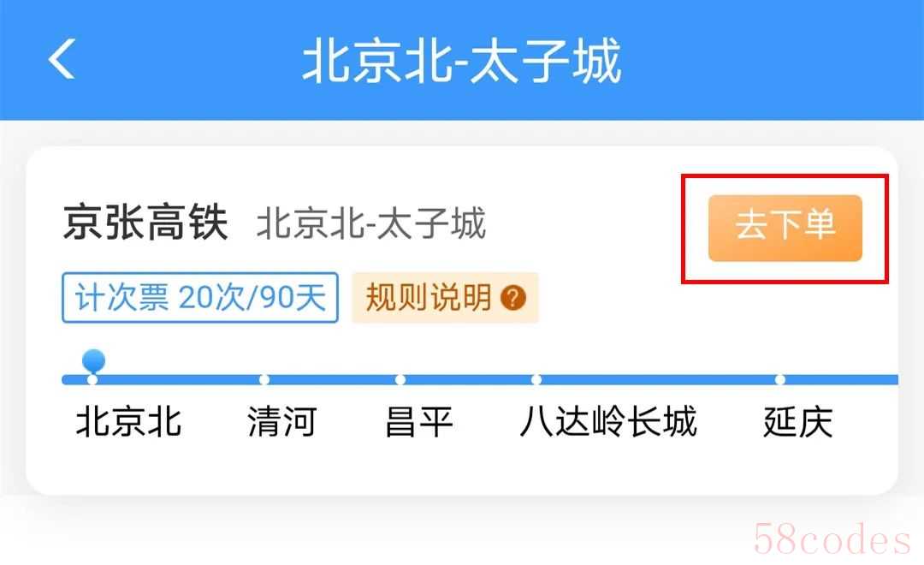The width and height of the screenshot is (924, 565).
Task: Click the 北京北-太子城 page header title
Action: coord(462,60)
